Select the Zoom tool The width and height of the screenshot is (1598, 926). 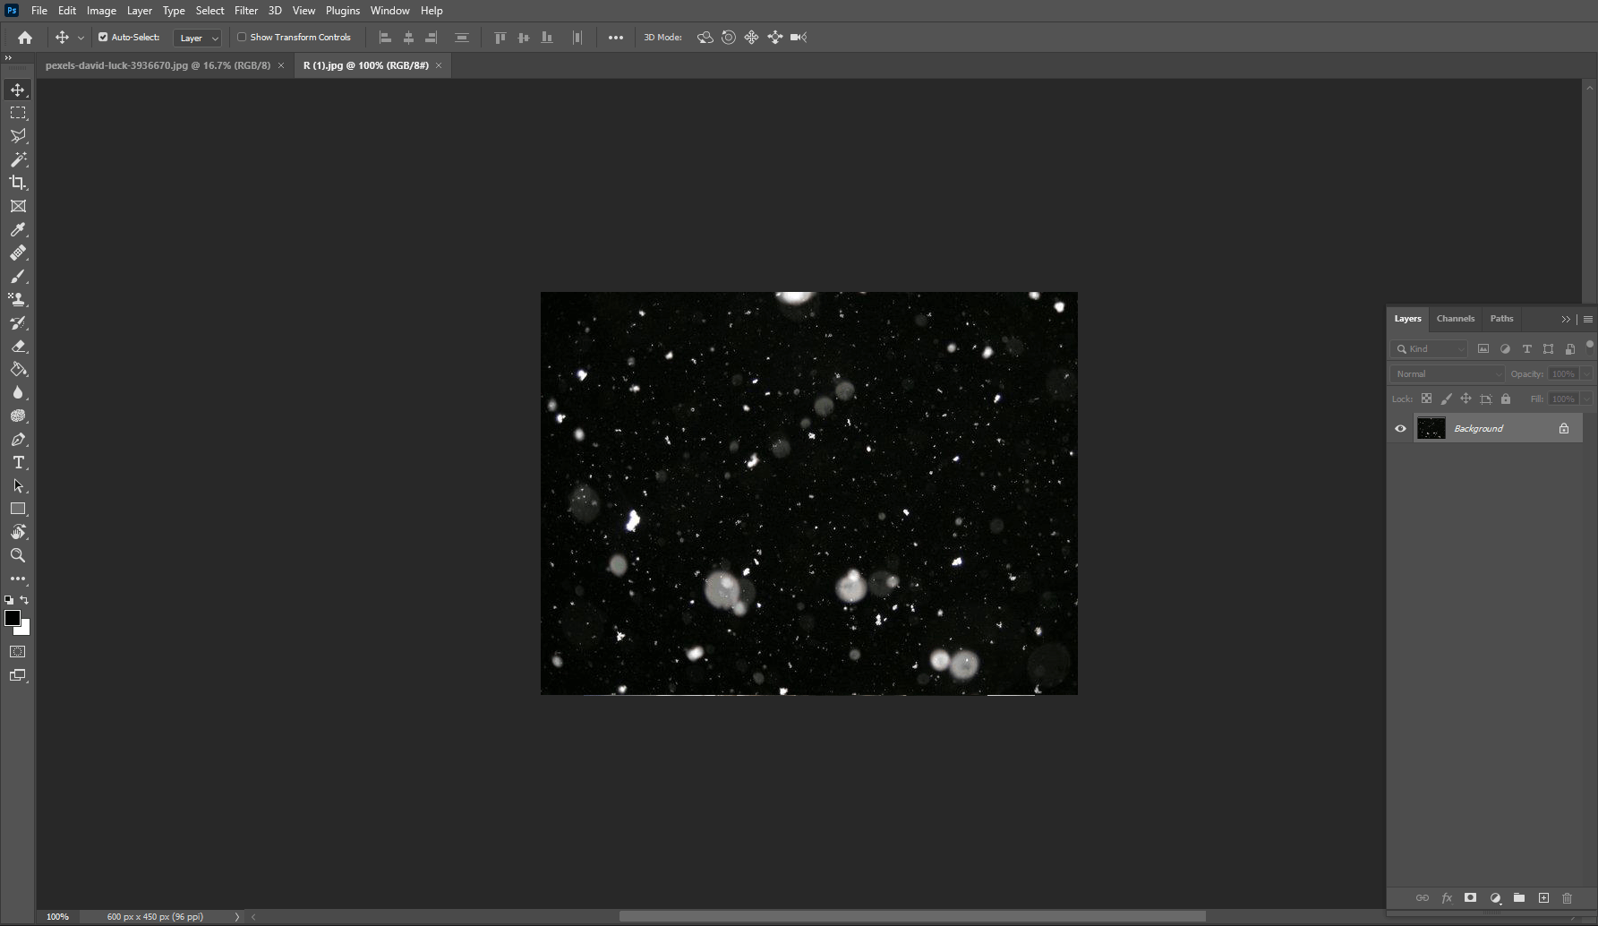click(x=18, y=555)
